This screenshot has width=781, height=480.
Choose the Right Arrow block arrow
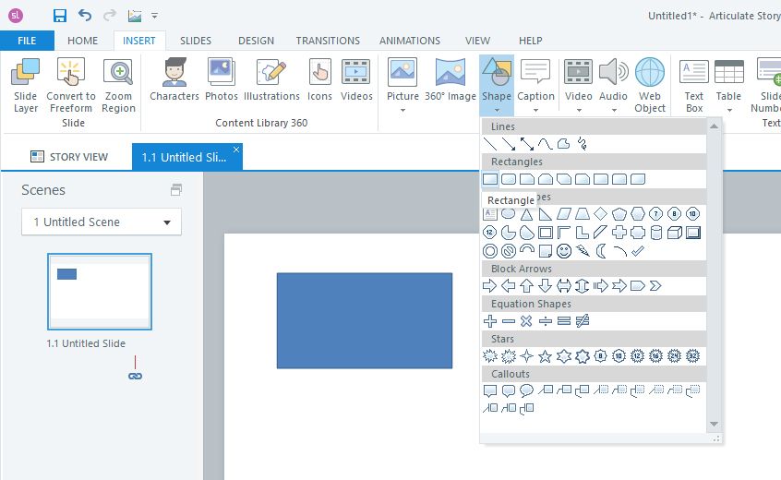click(x=490, y=286)
